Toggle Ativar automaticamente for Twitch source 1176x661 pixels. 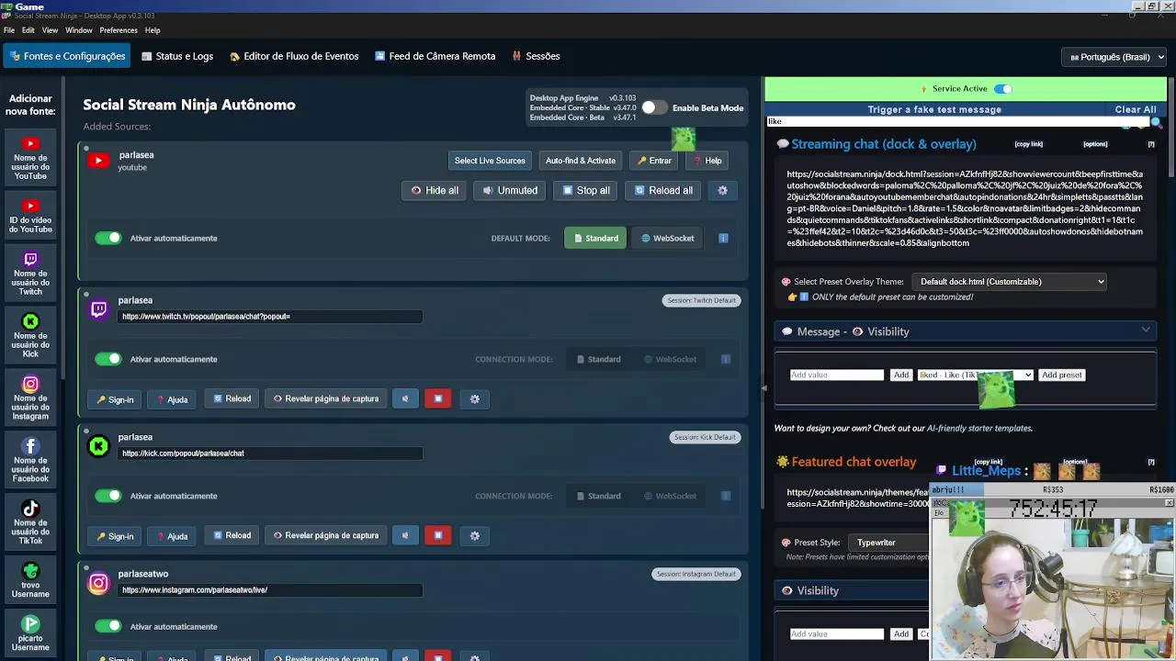click(x=108, y=359)
